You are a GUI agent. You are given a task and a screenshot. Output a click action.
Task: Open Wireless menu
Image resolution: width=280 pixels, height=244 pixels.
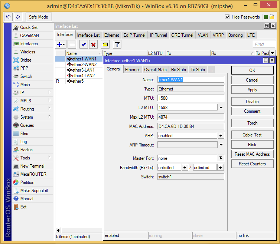pos(28,52)
